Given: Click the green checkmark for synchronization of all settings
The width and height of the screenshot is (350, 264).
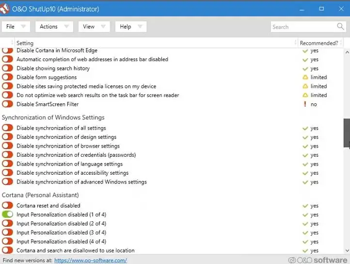Looking at the screenshot, I should click(305, 129).
